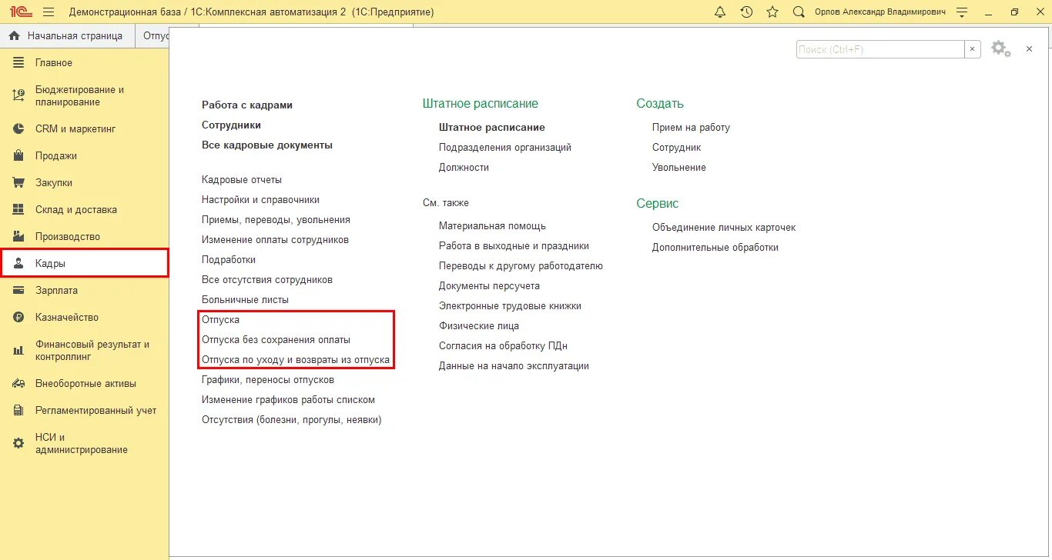This screenshot has height=560, width=1052.
Task: Click Внеоборотные активы truck icon
Action: pos(19,383)
